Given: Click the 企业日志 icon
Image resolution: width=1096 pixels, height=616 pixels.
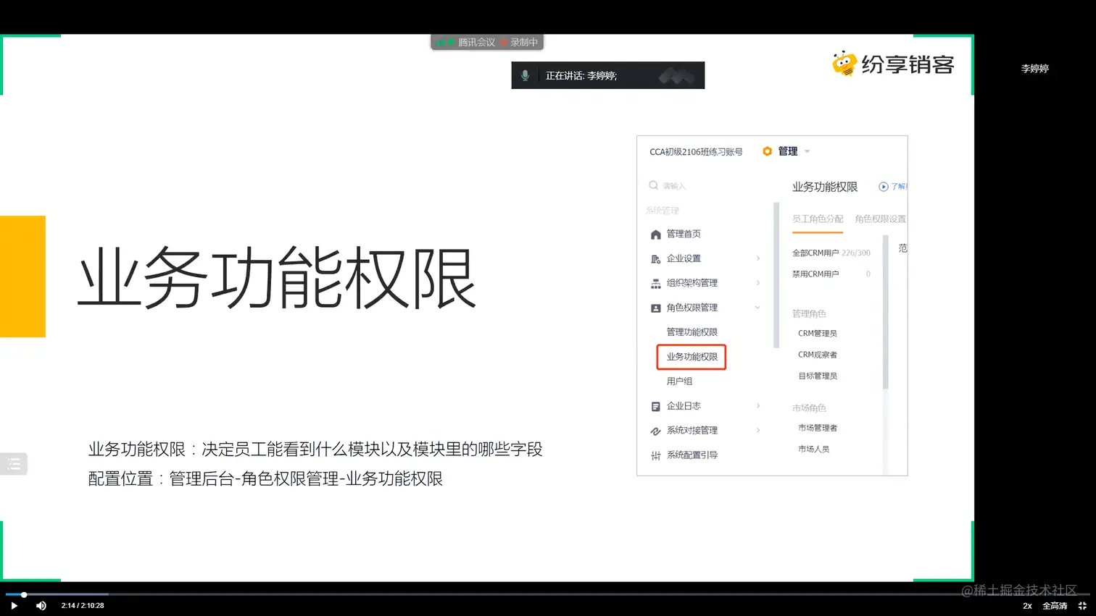Looking at the screenshot, I should coord(655,407).
